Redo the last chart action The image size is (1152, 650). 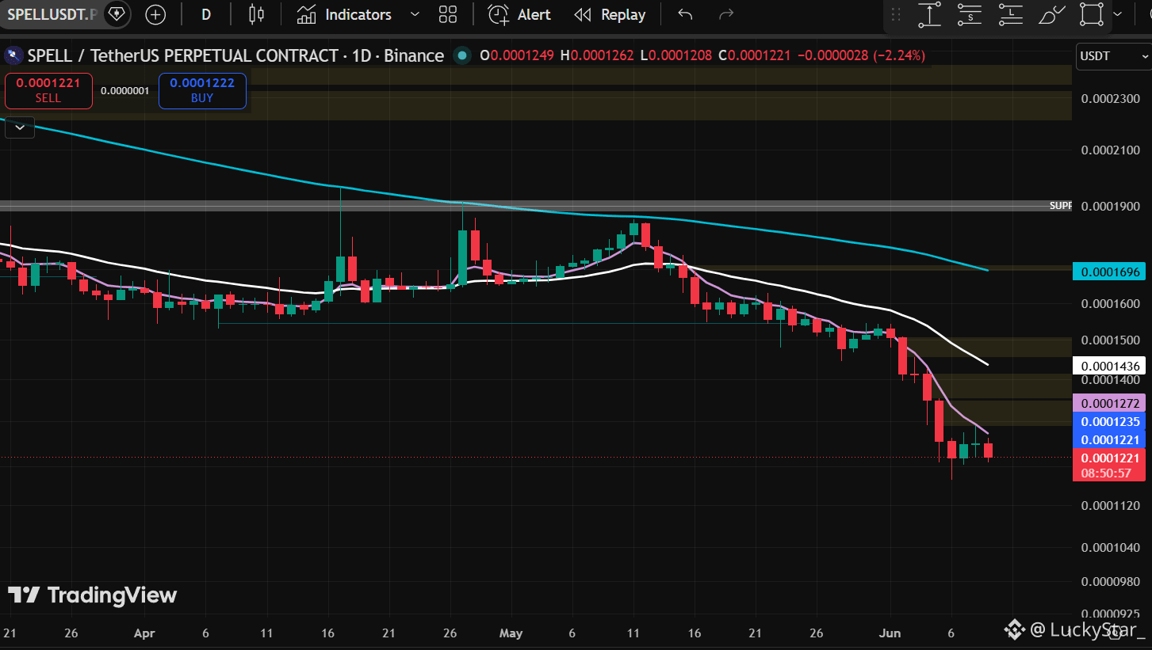tap(725, 14)
